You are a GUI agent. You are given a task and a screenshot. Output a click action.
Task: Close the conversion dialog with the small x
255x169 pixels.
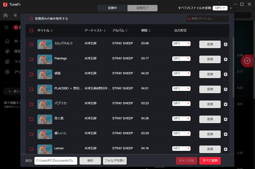(231, 8)
